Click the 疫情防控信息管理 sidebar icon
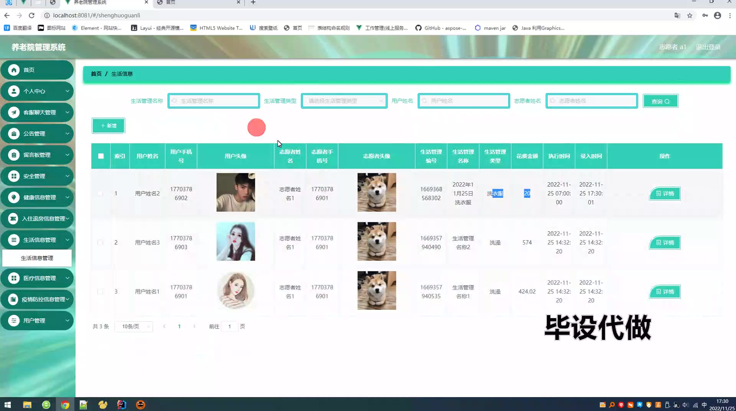 coord(13,299)
